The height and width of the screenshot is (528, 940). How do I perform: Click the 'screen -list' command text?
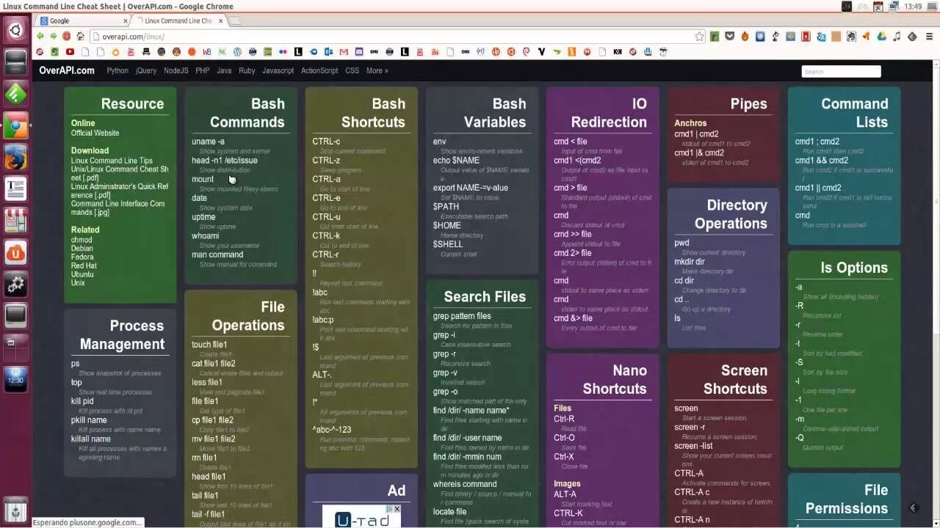[x=694, y=446]
